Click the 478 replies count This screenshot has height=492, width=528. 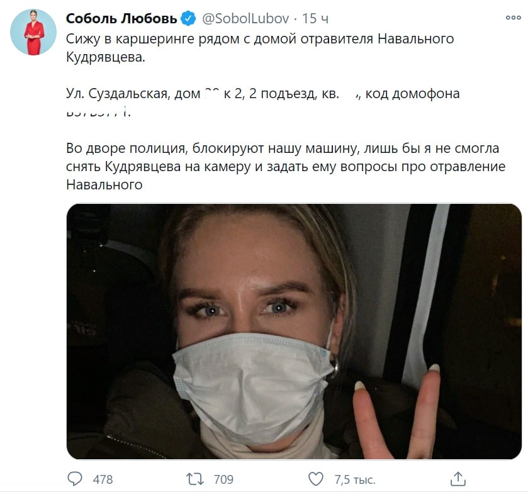click(x=103, y=479)
